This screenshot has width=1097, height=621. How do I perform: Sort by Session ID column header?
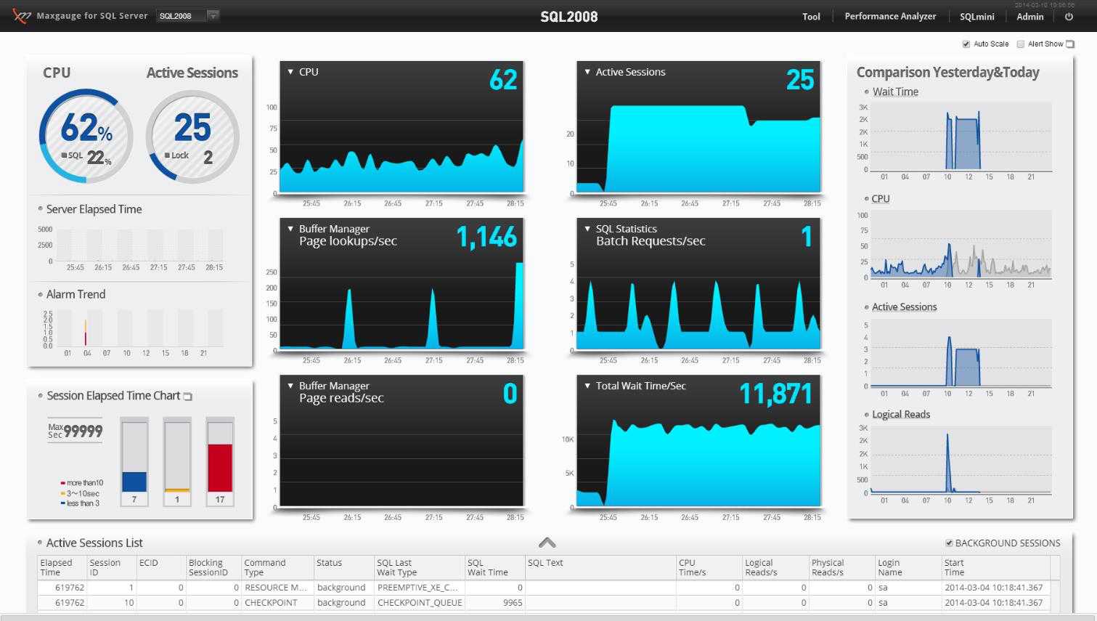(112, 567)
